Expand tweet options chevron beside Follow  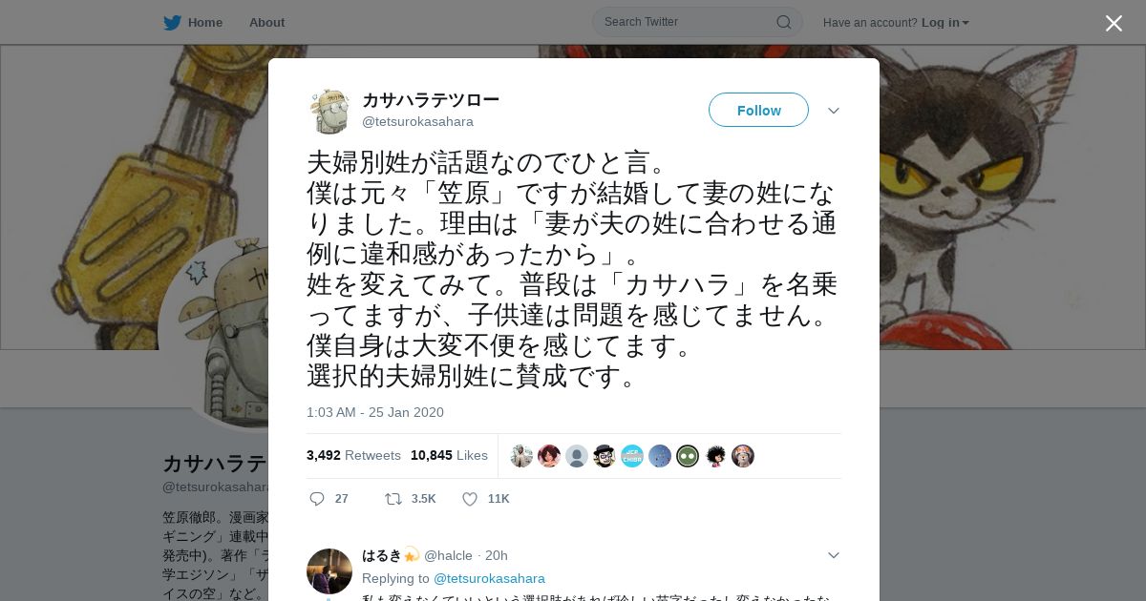834,111
